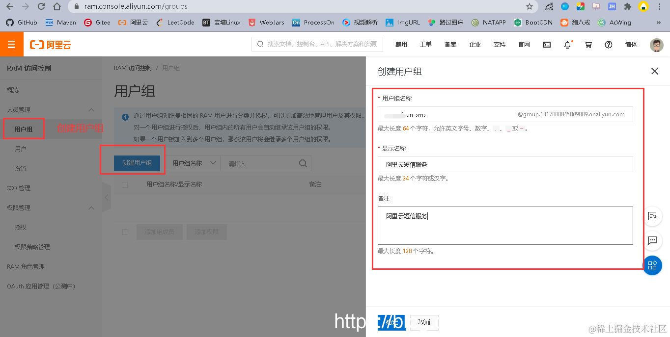Open the Aliyun hamburger menu

tap(11, 45)
